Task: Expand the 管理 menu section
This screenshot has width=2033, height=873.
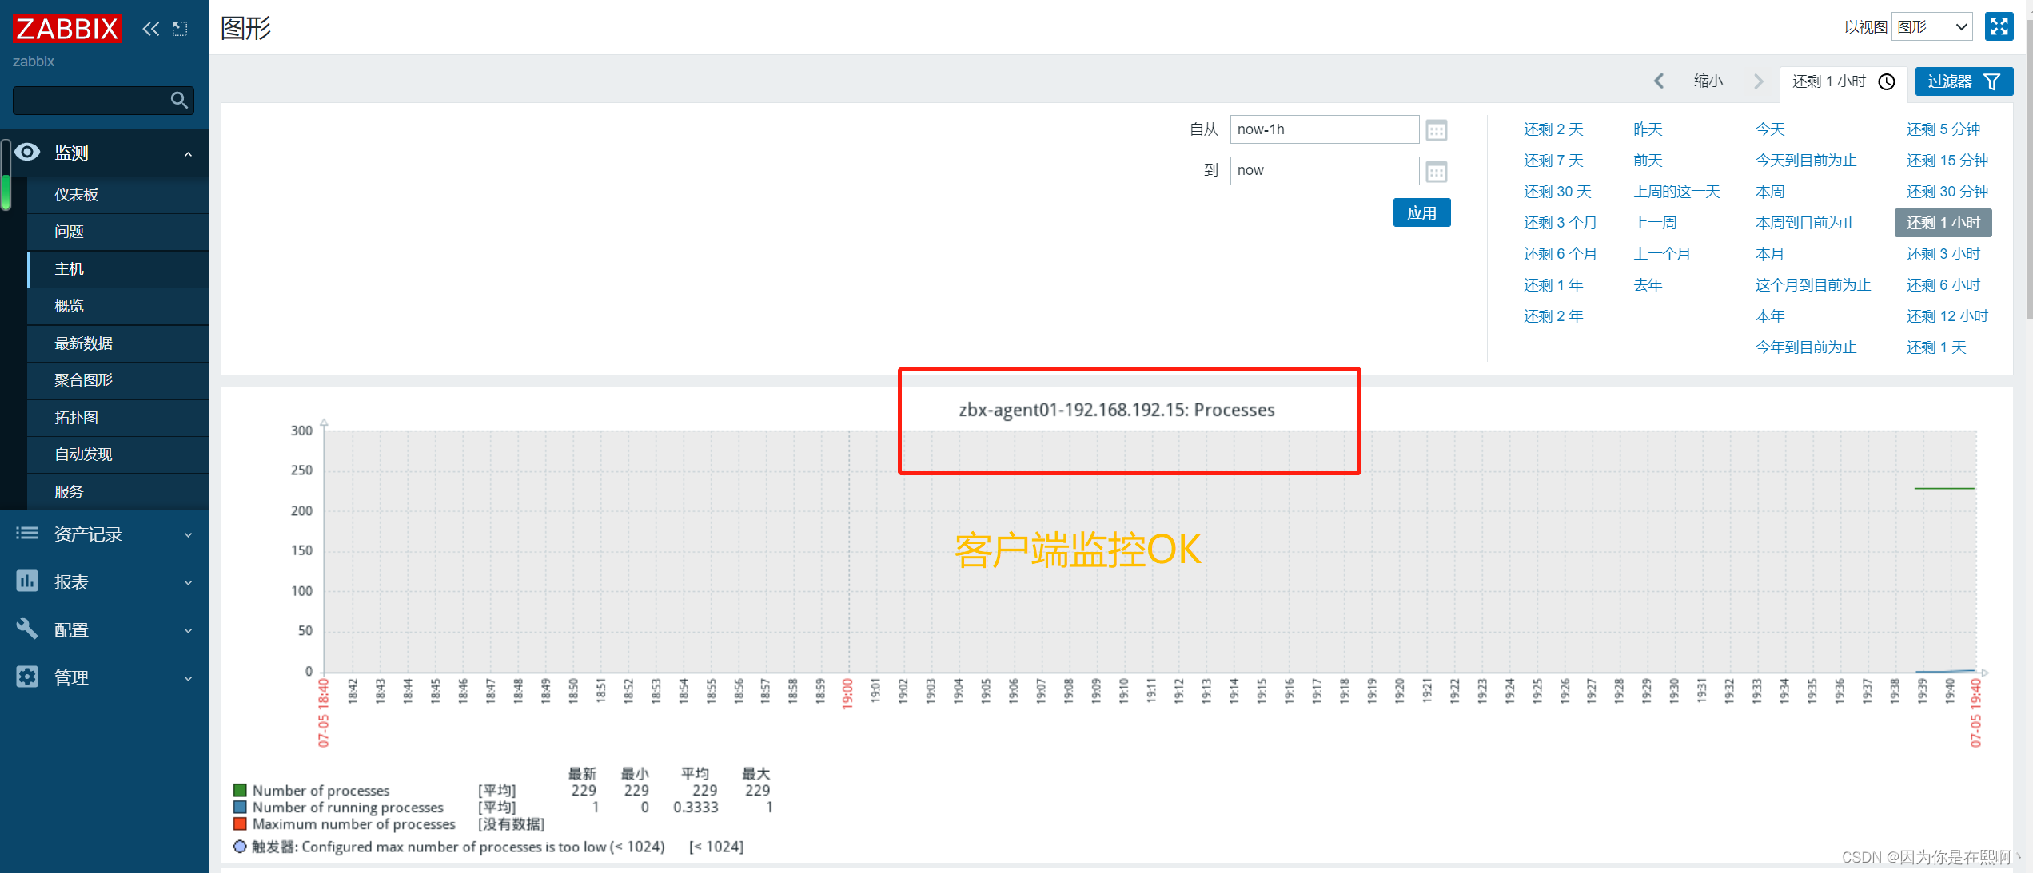Action: (188, 679)
